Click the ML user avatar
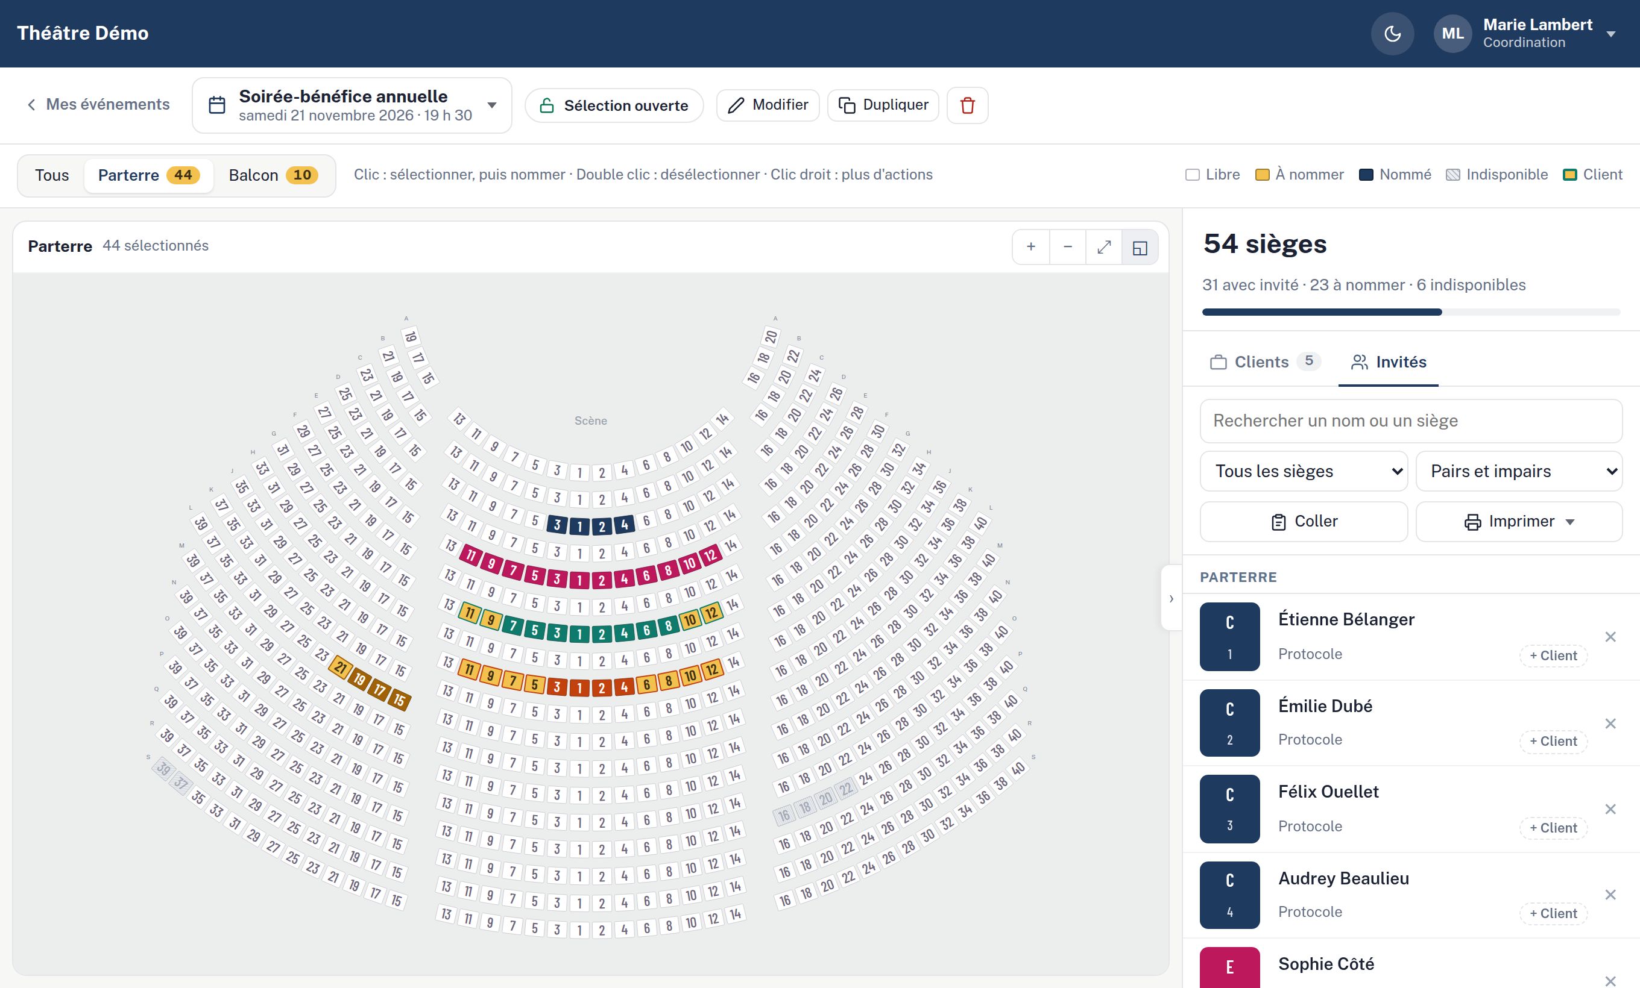Image resolution: width=1640 pixels, height=988 pixels. point(1452,34)
